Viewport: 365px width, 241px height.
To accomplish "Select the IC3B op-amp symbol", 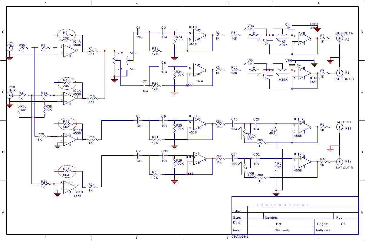I will tap(200, 124).
